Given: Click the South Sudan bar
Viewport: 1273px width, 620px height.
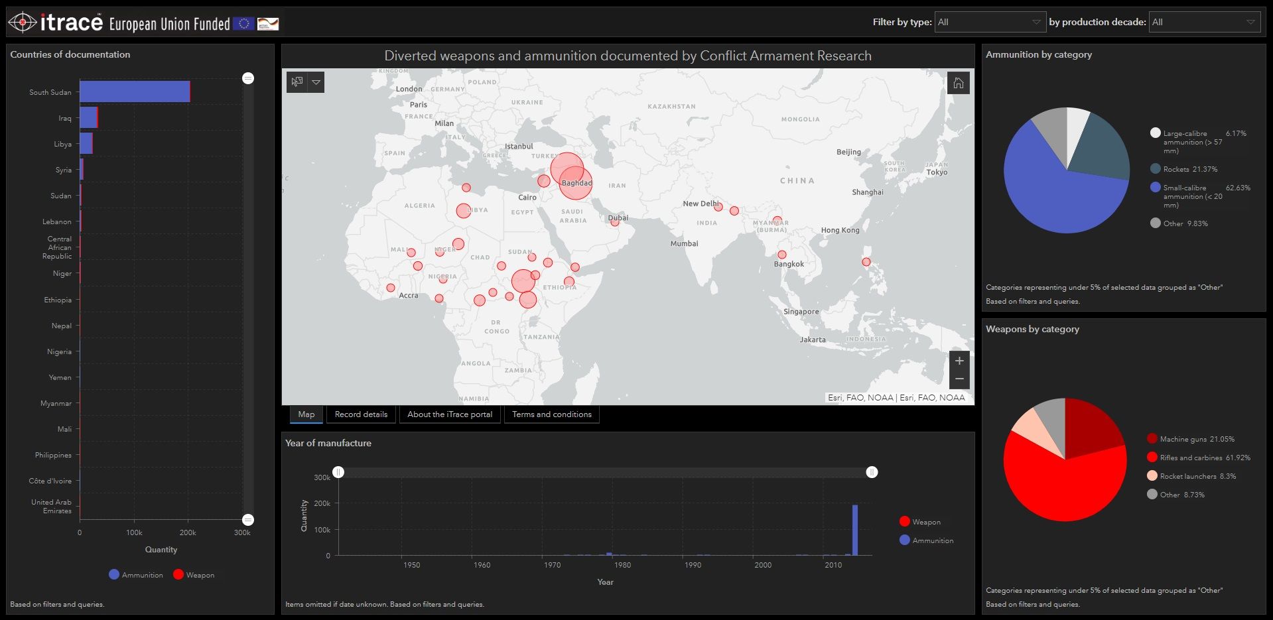Looking at the screenshot, I should pos(135,92).
